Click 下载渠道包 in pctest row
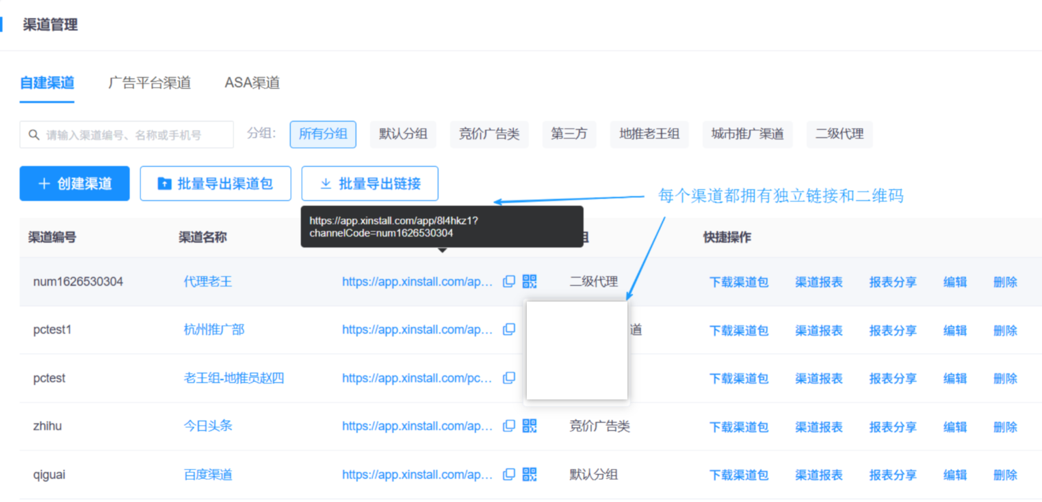Viewport: 1042px width, 502px height. [739, 378]
